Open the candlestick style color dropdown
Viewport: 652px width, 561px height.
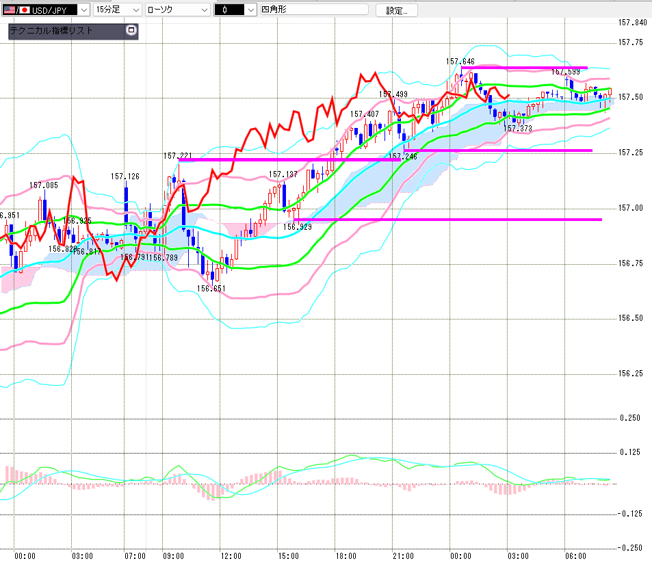250,10
